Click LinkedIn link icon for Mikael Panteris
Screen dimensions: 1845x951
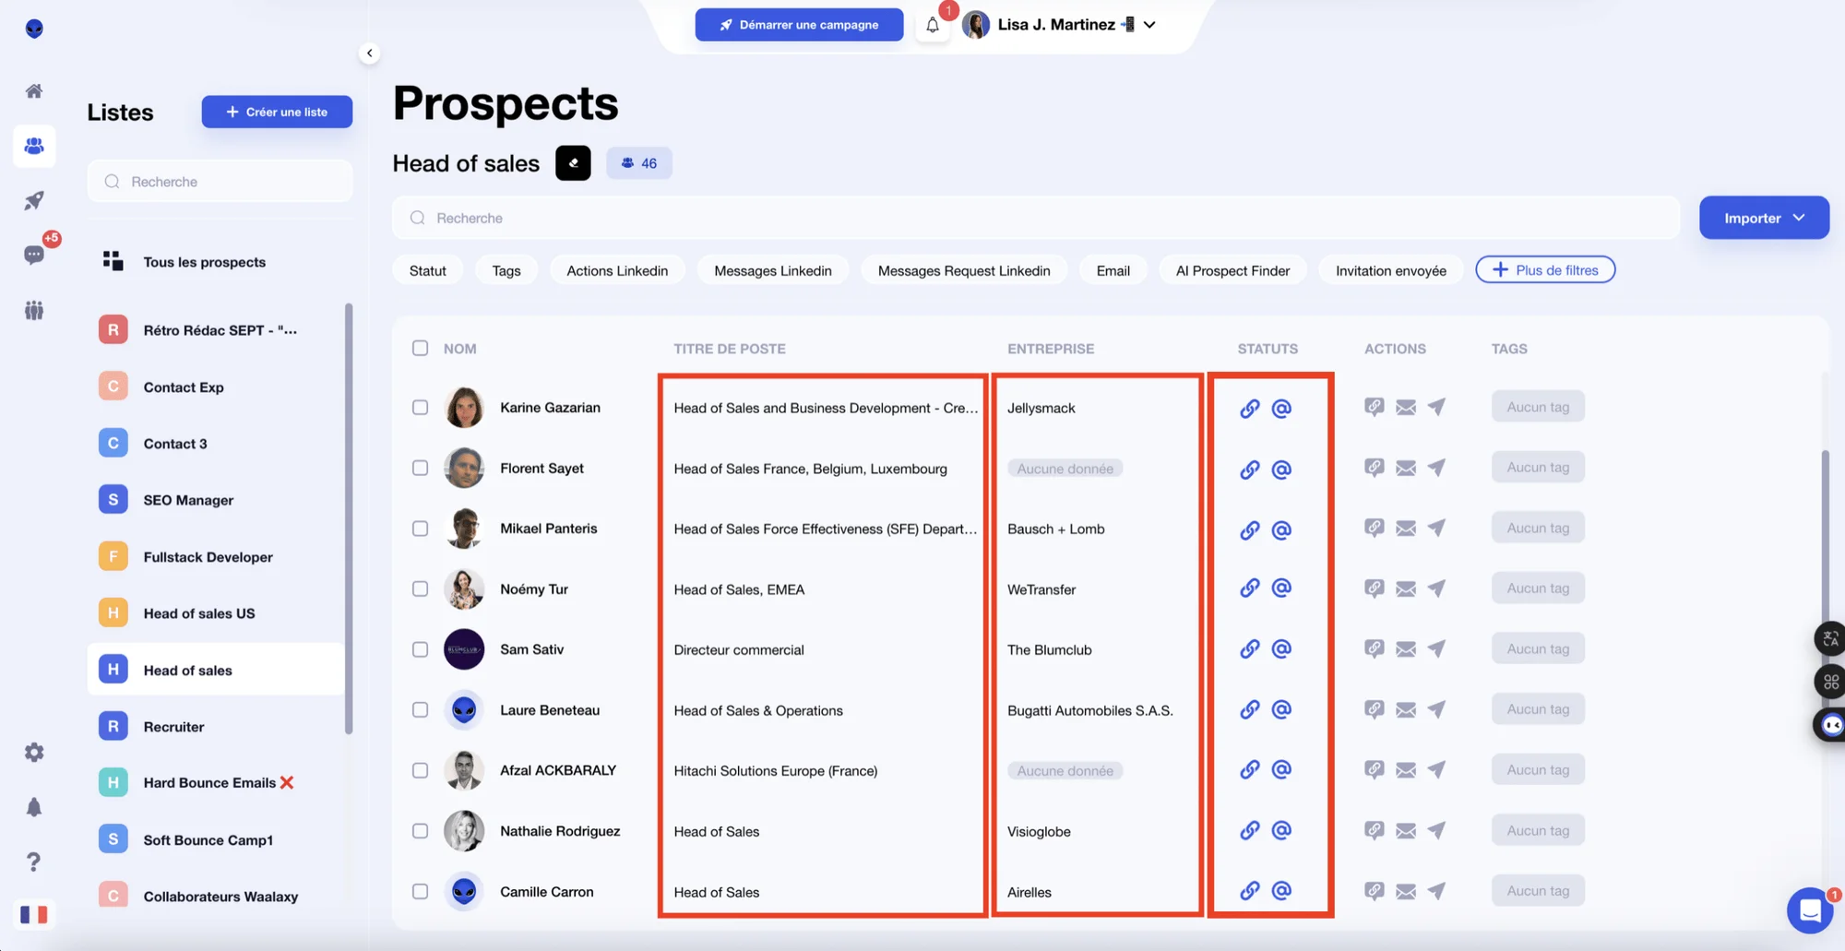1249,529
